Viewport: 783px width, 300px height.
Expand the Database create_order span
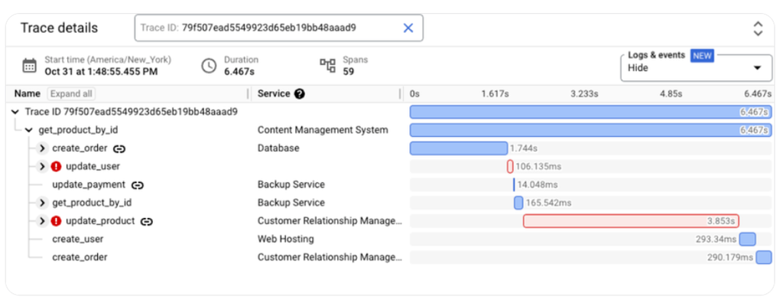(43, 148)
